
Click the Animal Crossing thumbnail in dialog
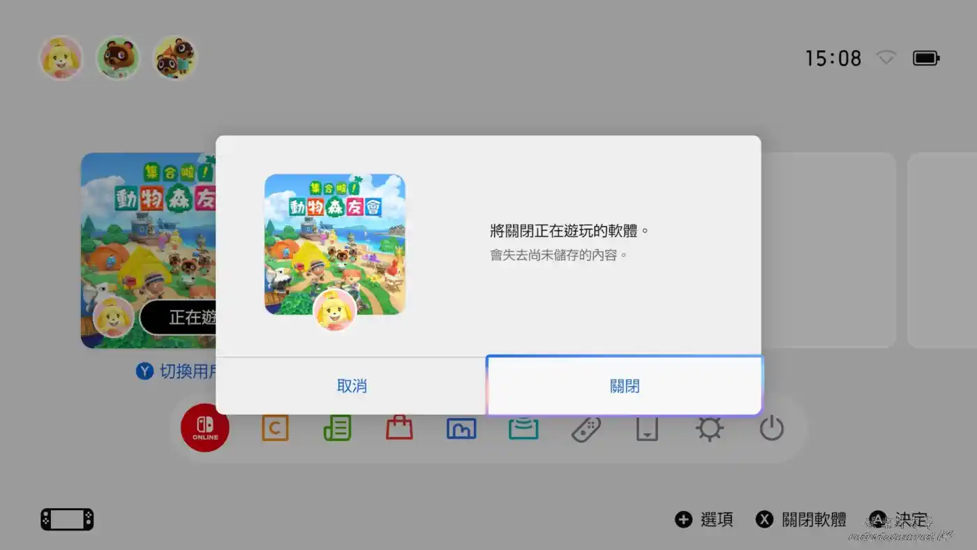pos(335,244)
